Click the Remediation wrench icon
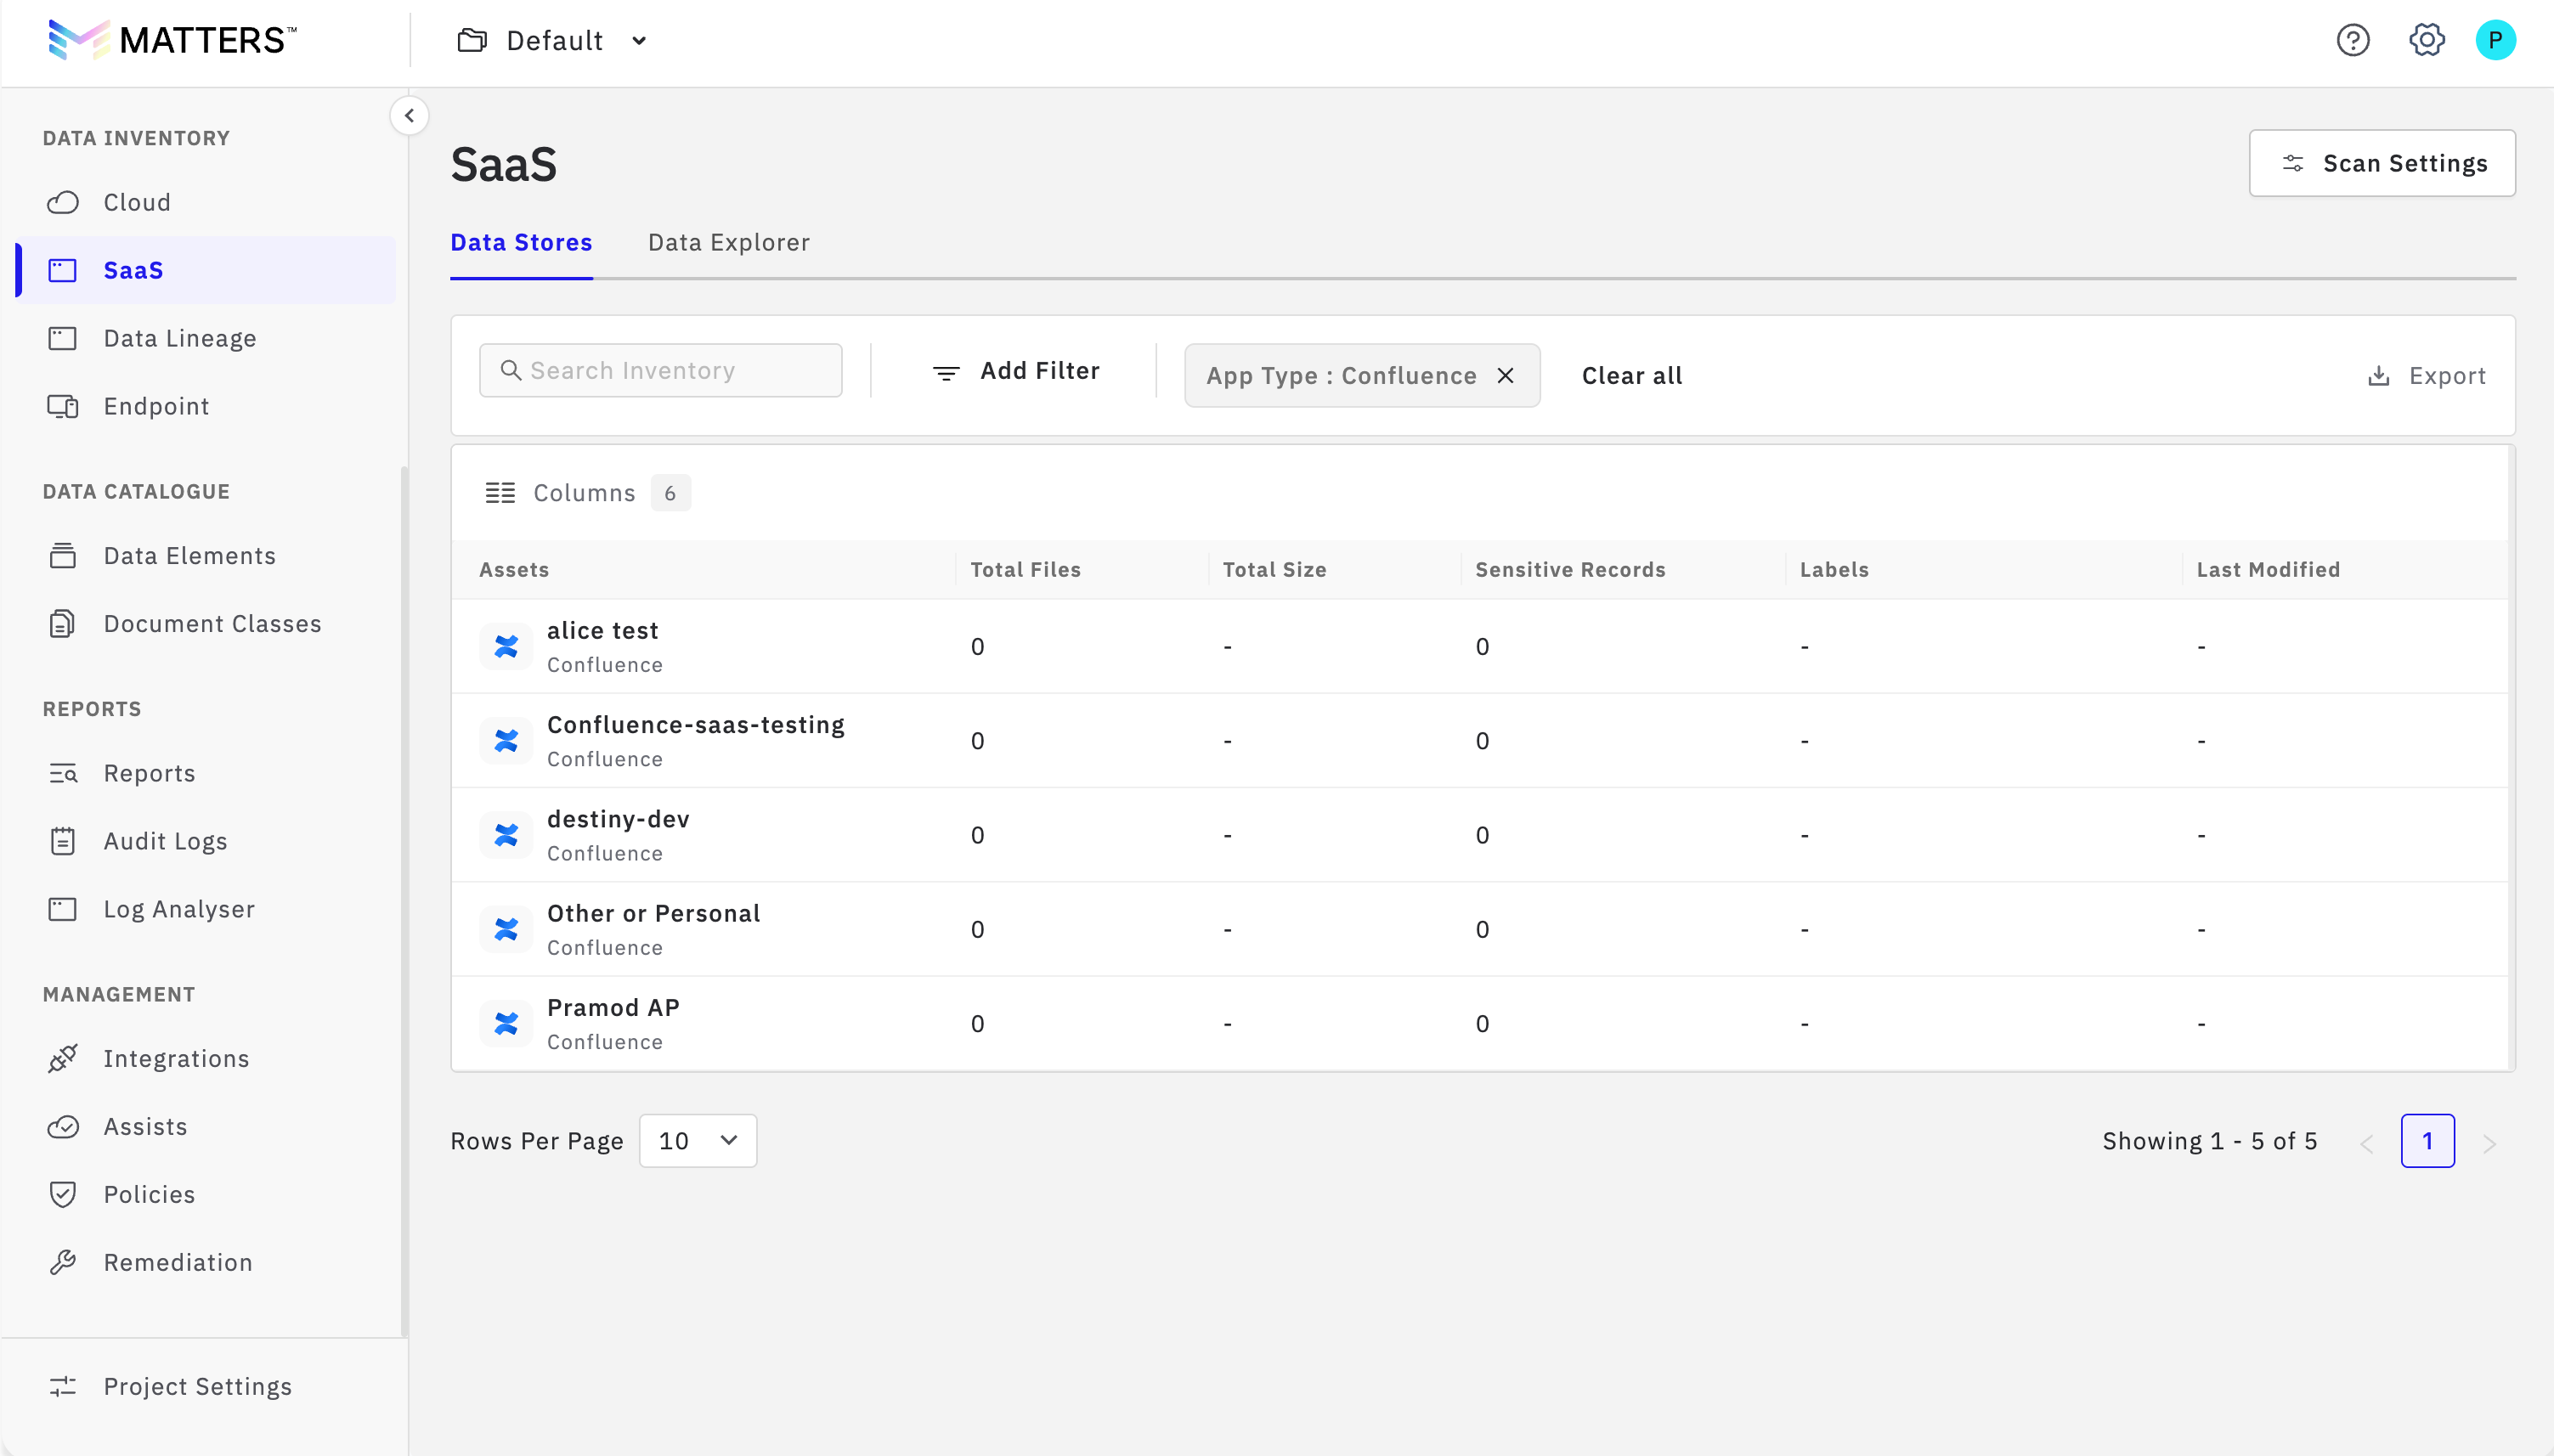Image resolution: width=2554 pixels, height=1456 pixels. tap(63, 1262)
